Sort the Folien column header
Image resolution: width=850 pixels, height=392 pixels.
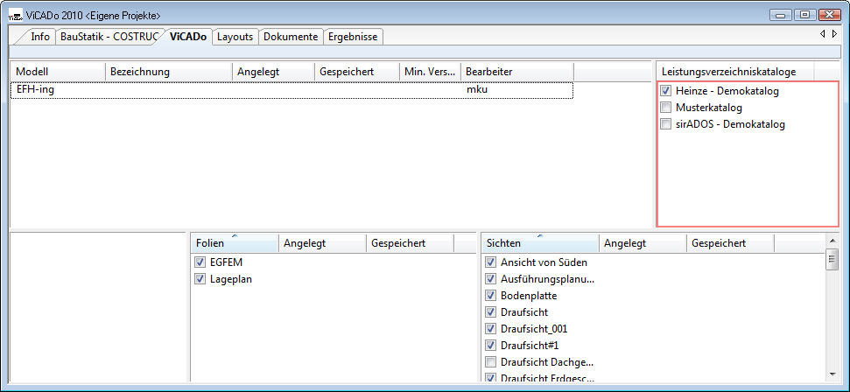(x=235, y=243)
